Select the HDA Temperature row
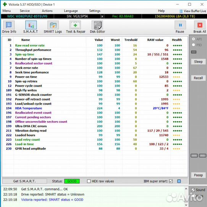The width and height of the screenshot is (207, 207). 95,108
